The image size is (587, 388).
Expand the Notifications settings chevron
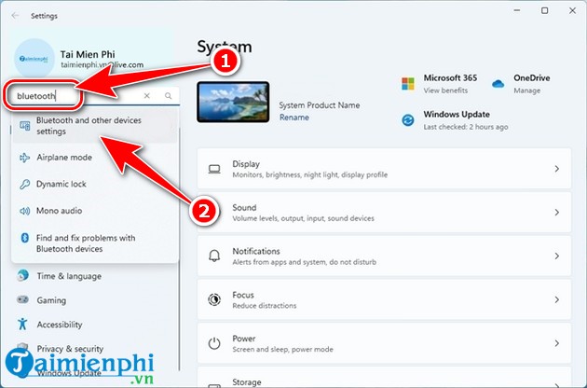point(556,256)
